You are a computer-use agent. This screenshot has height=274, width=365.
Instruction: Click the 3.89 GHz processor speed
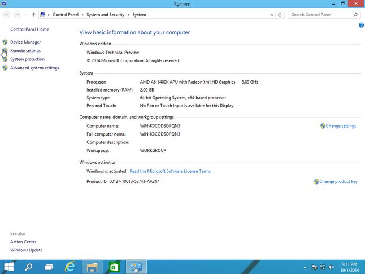click(x=250, y=82)
